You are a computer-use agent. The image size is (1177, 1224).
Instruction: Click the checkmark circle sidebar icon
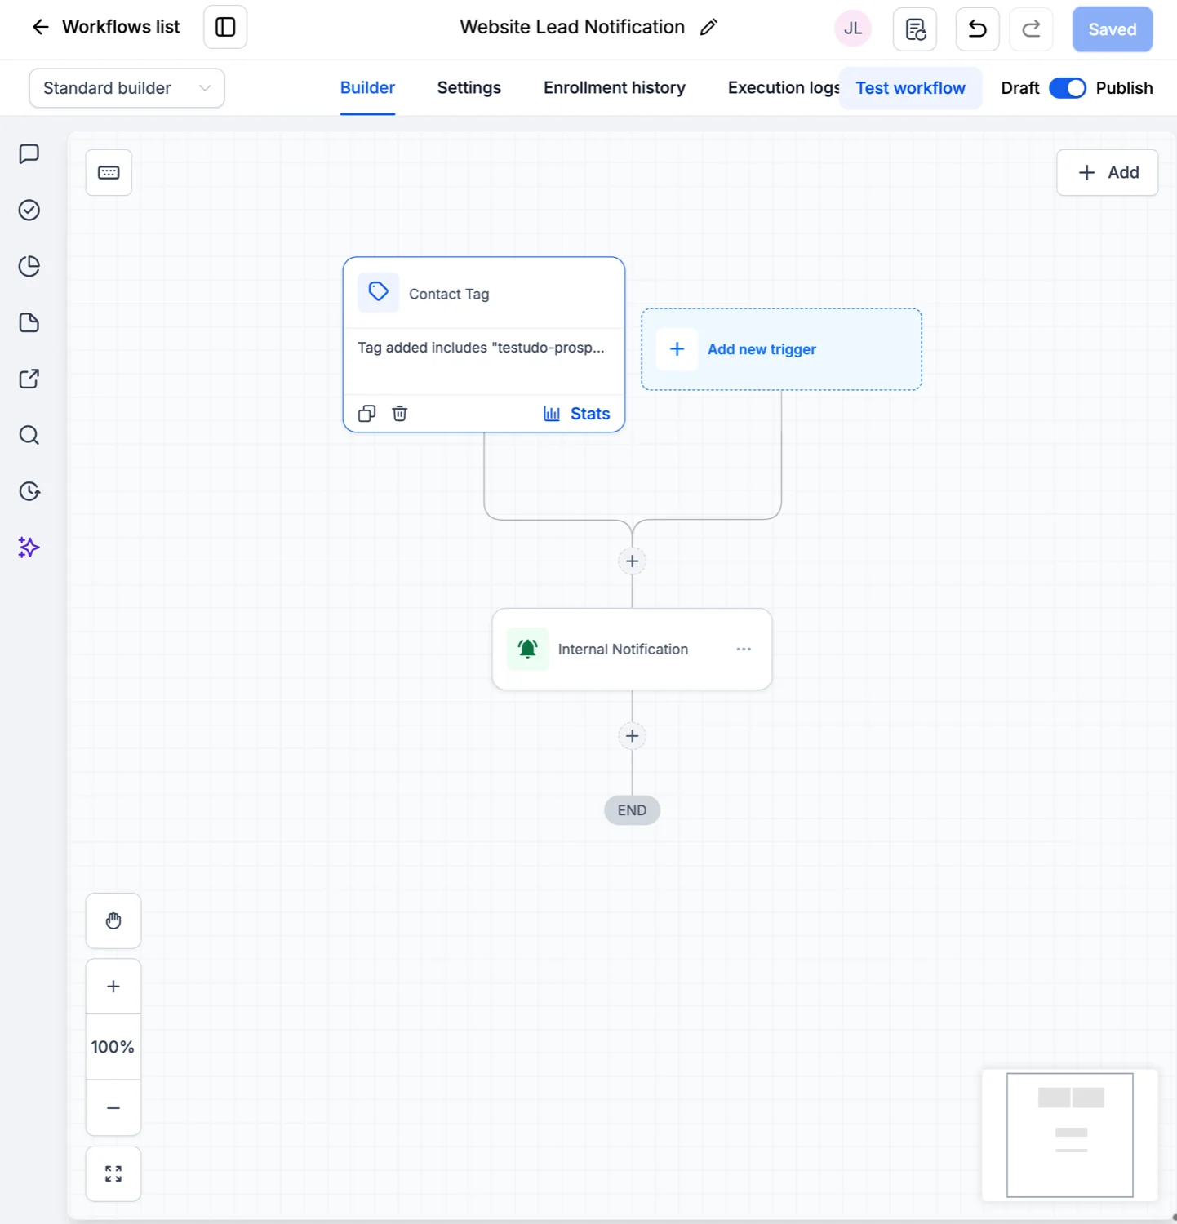click(x=29, y=211)
